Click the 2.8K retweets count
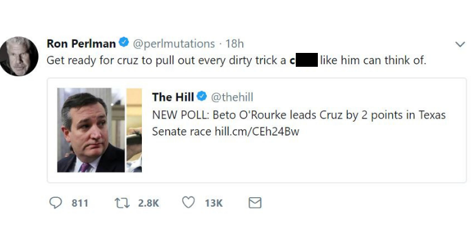This screenshot has width=473, height=252. pos(148,203)
